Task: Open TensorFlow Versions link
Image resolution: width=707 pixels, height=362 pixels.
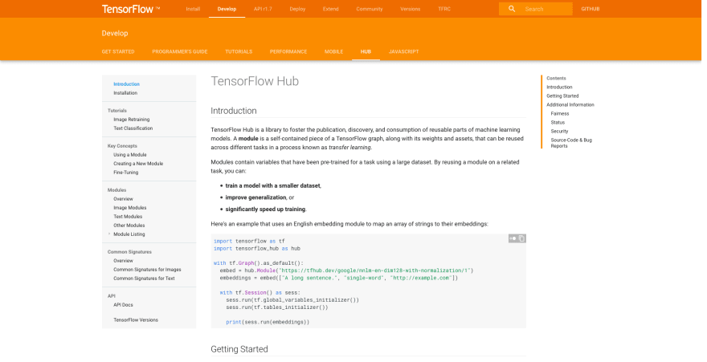Action: tap(136, 320)
